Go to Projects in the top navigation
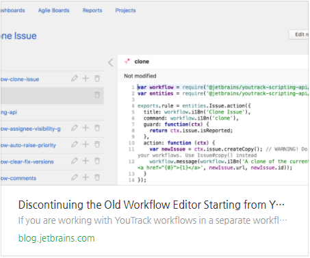The width and height of the screenshot is (310, 258). pyautogui.click(x=125, y=10)
